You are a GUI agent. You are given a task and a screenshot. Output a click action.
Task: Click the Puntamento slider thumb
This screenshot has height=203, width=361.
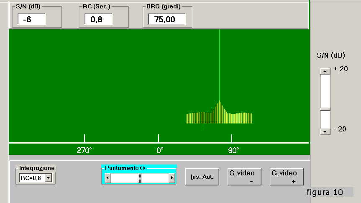(x=140, y=178)
